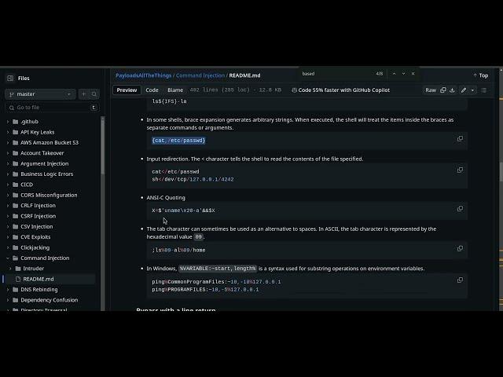Collapse the Command Injection folder
Viewport: 503px width, 377px height.
coord(8,258)
